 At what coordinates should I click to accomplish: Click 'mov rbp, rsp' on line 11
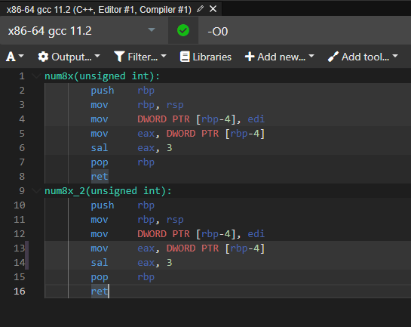click(x=136, y=220)
